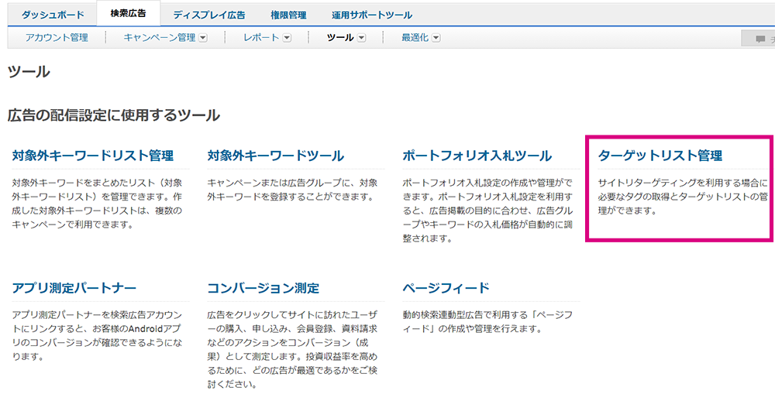The height and width of the screenshot is (401, 775).
Task: Click description starting 動的検索連動型広告で利用する
Action: (x=487, y=322)
